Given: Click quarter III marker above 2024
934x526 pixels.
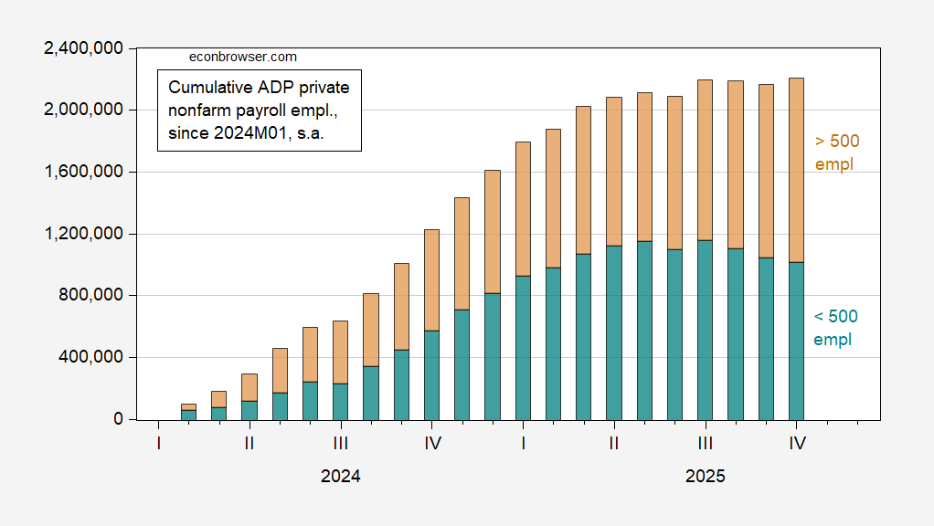Looking at the screenshot, I should coord(341,444).
